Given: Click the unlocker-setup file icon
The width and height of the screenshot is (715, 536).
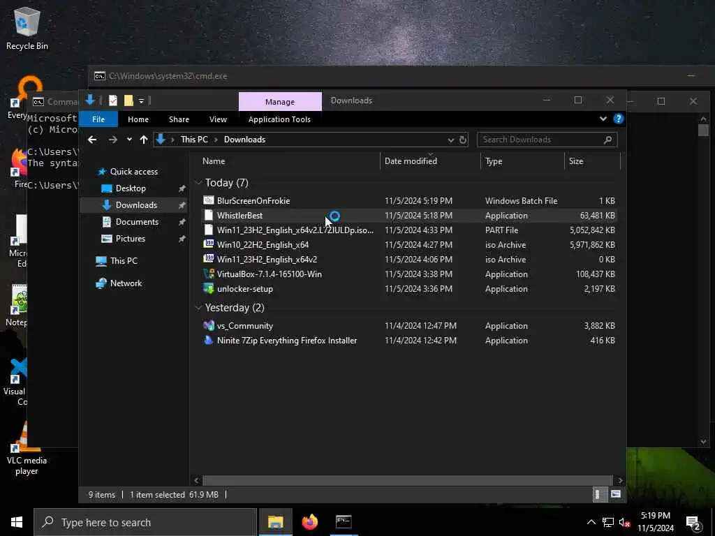Looking at the screenshot, I should (x=208, y=288).
